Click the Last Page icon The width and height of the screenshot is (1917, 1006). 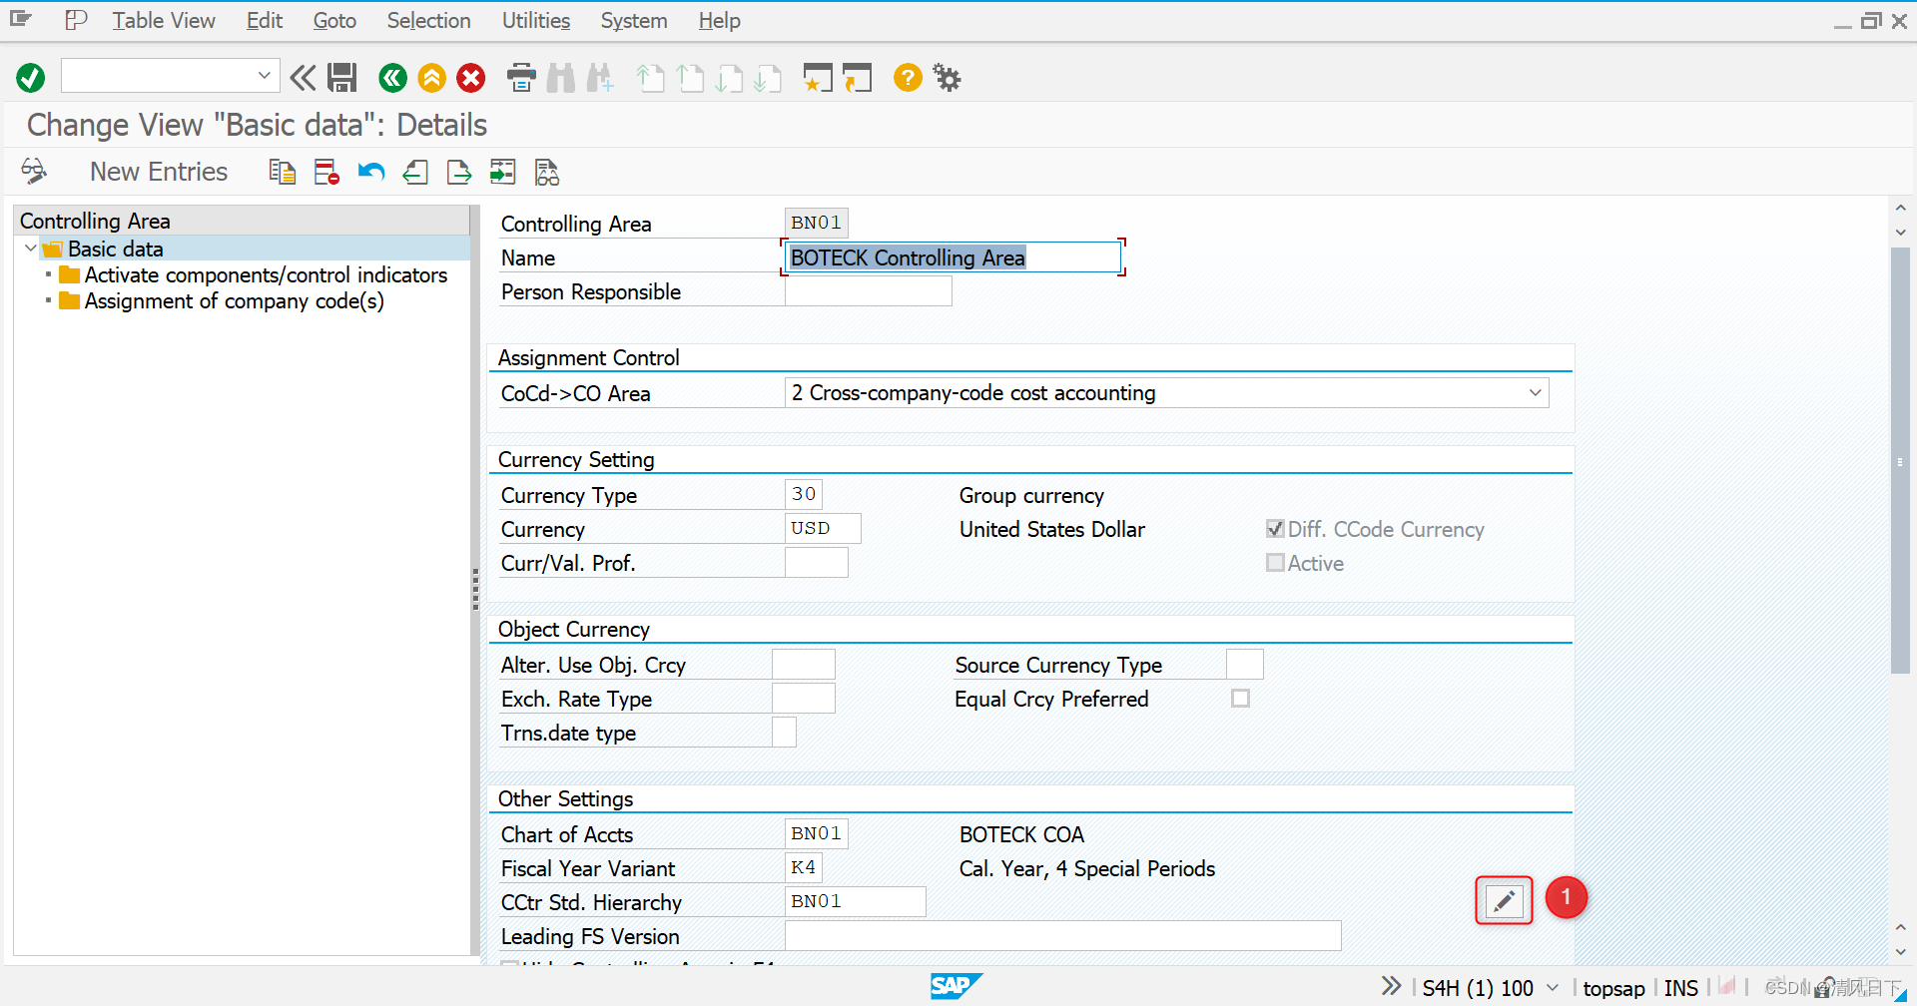[x=768, y=77]
